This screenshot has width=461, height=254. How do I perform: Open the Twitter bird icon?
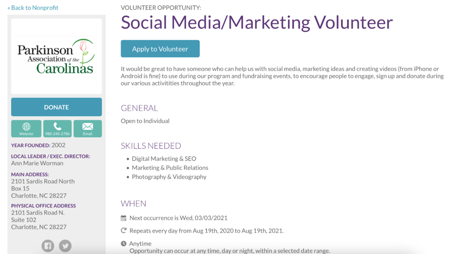coord(65,246)
